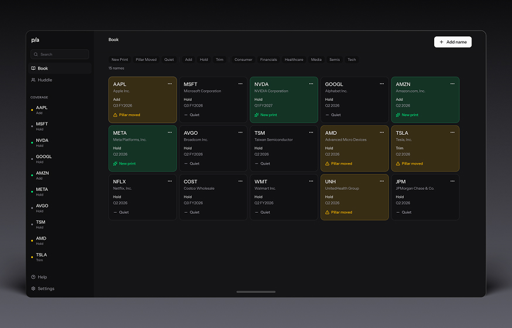Screen dimensions: 512x328
Task: Click the Huddle people icon
Action: pyautogui.click(x=33, y=80)
